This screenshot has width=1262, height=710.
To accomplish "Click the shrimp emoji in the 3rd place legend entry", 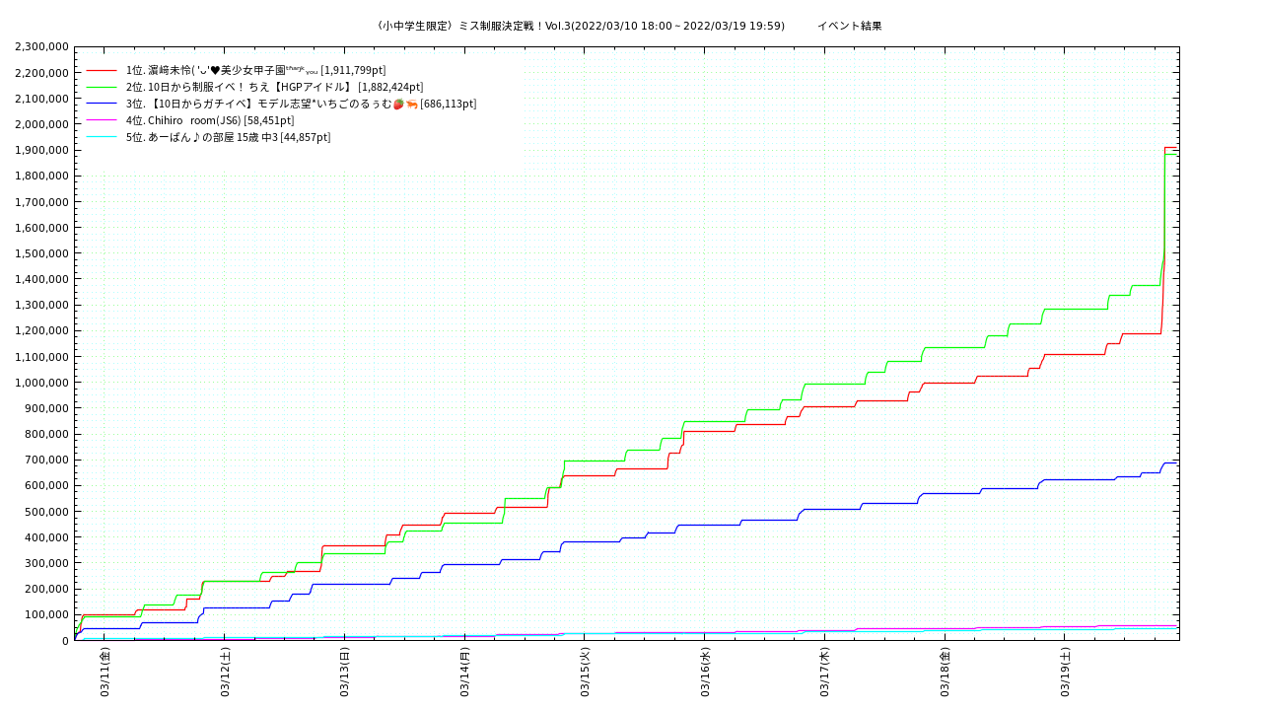I will point(411,104).
